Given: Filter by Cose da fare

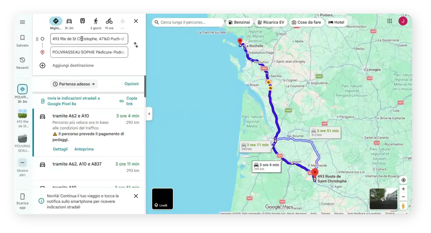Looking at the screenshot, I should point(306,22).
